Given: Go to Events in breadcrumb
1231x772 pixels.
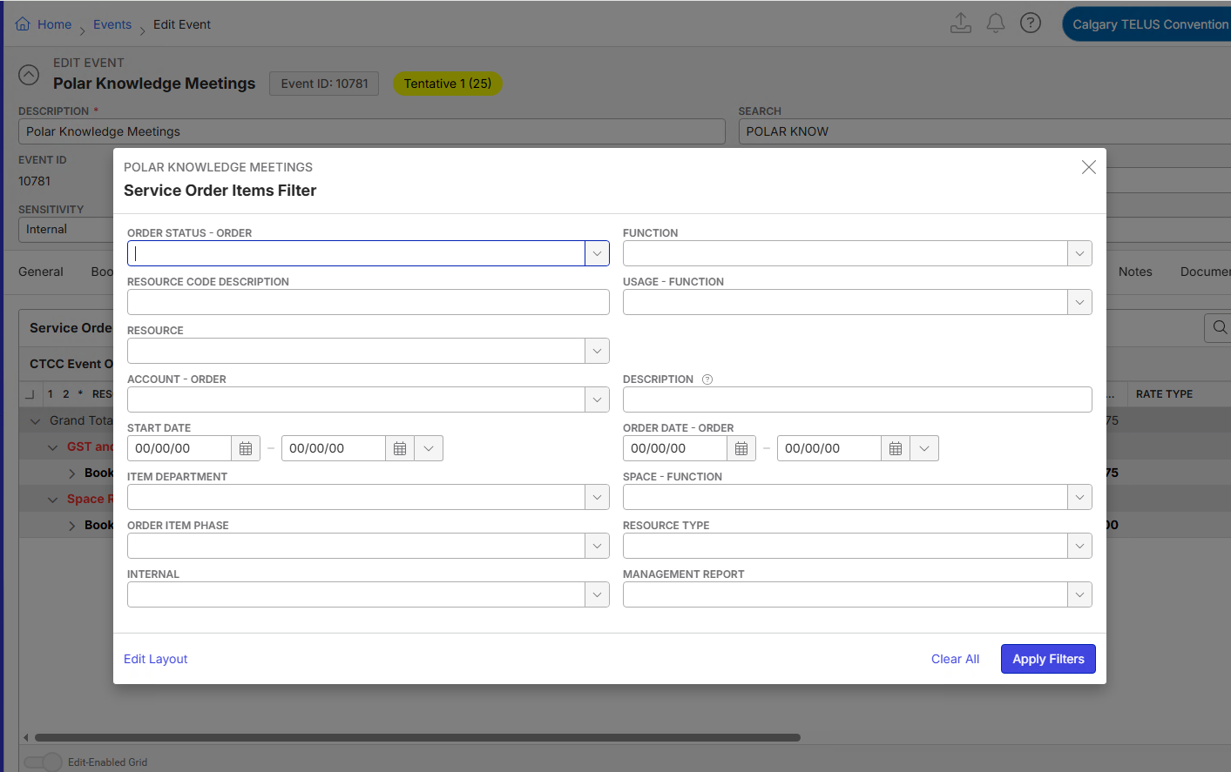Looking at the screenshot, I should tap(112, 24).
